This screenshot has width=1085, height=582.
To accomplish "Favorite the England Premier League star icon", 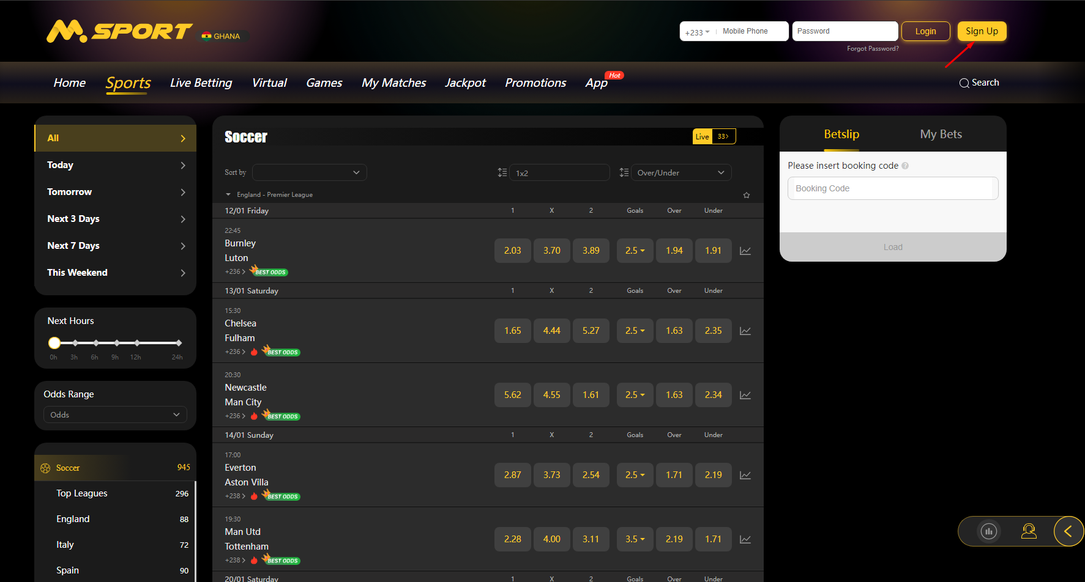I will coord(747,195).
